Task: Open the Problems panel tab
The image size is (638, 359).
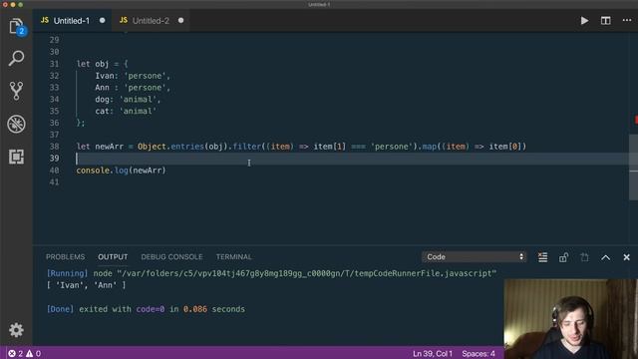Action: pyautogui.click(x=65, y=257)
